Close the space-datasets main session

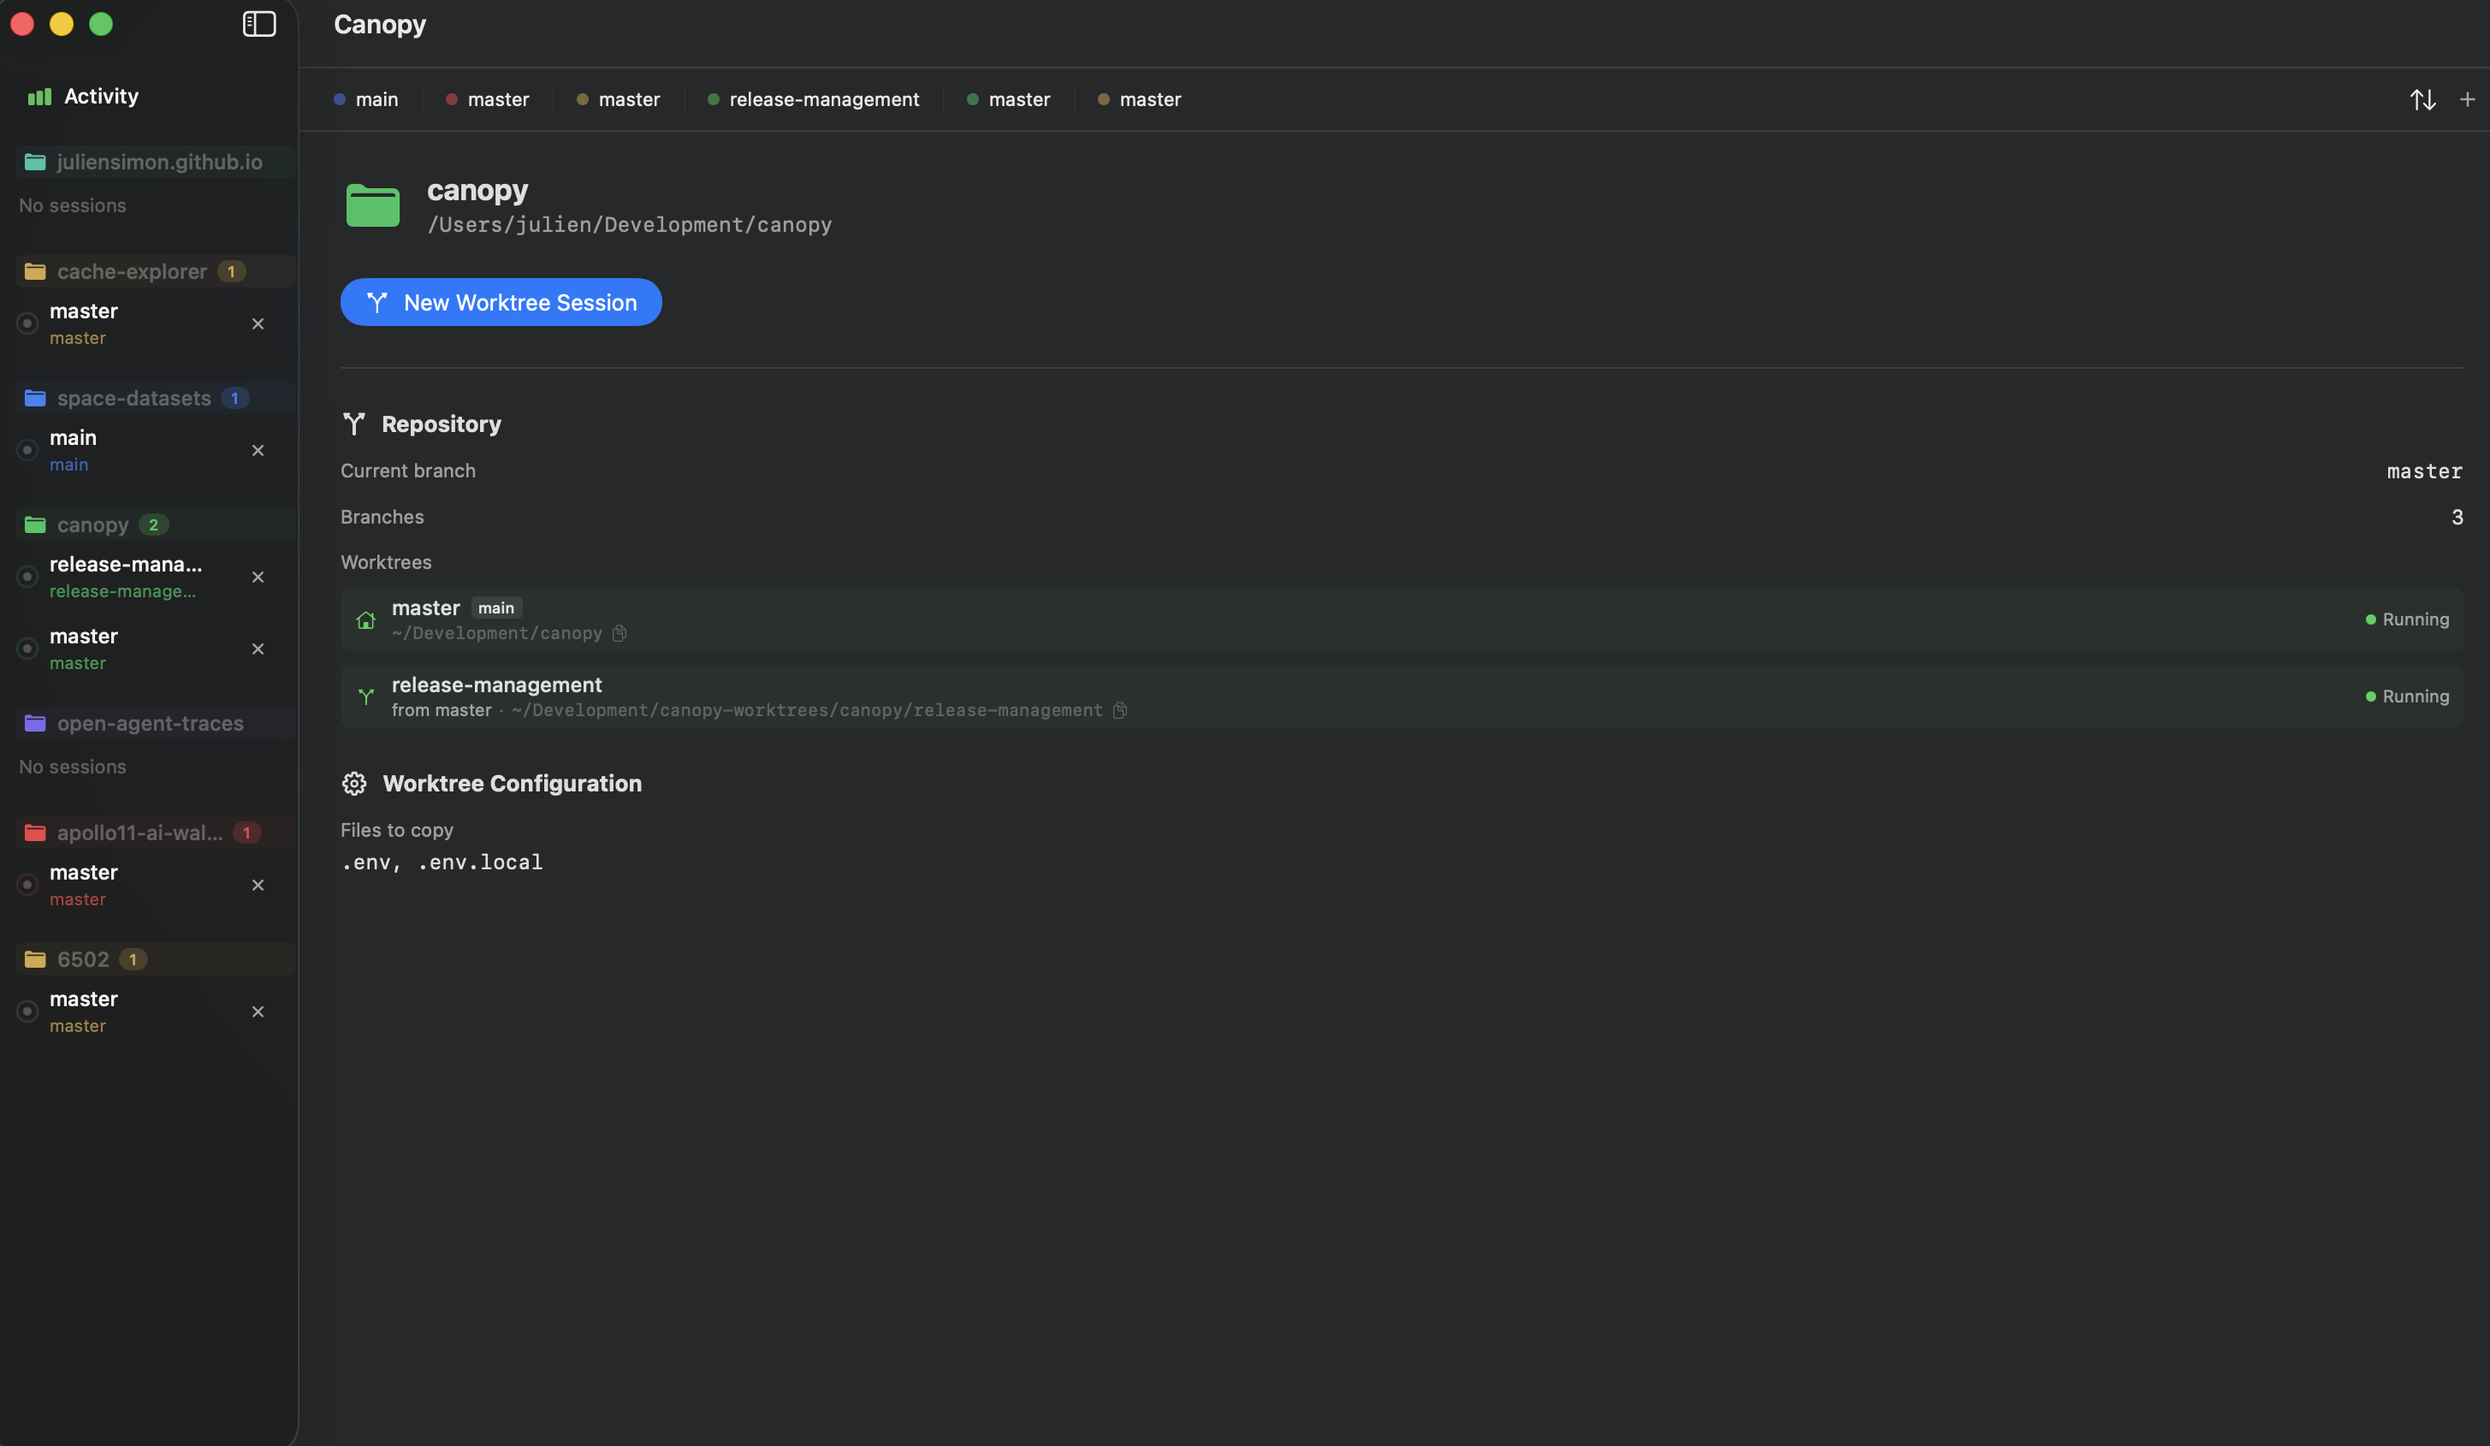point(258,450)
